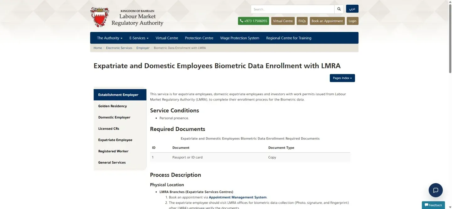Click the search magnifier icon button
This screenshot has height=209, width=452.
tap(339, 9)
